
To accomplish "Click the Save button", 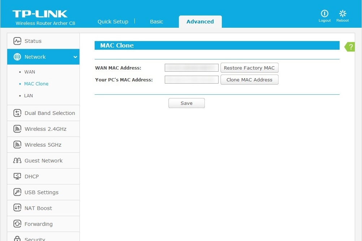I will [186, 103].
